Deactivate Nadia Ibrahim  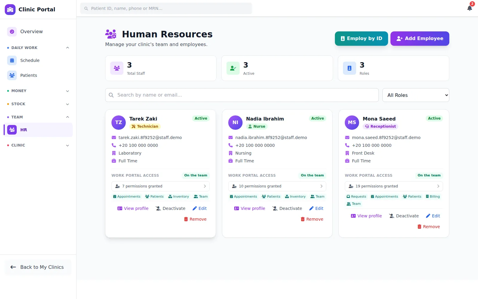coord(287,208)
